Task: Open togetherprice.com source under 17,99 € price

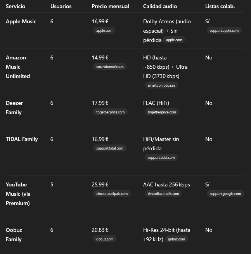Action: pyautogui.click(x=110, y=112)
